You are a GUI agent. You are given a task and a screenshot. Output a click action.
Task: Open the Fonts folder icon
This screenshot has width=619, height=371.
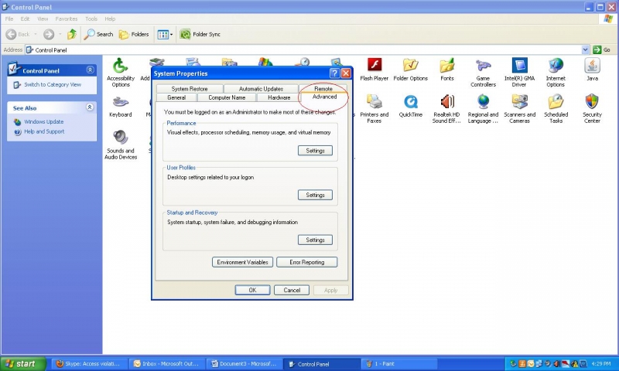447,66
